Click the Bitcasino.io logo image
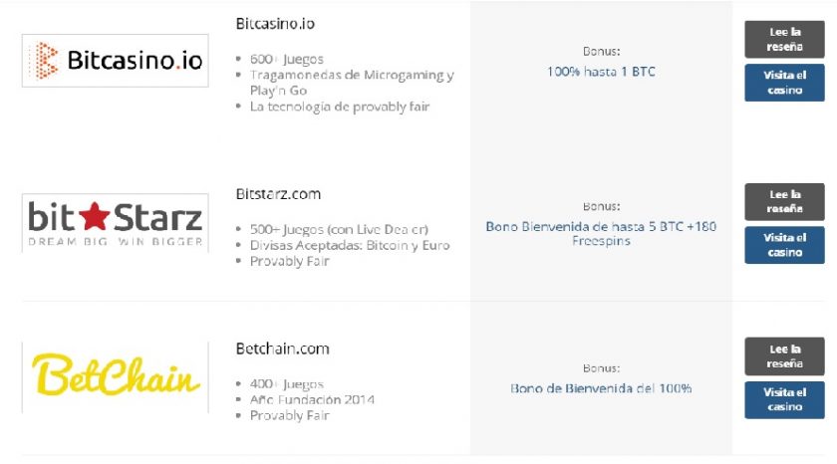The image size is (837, 464). (115, 61)
